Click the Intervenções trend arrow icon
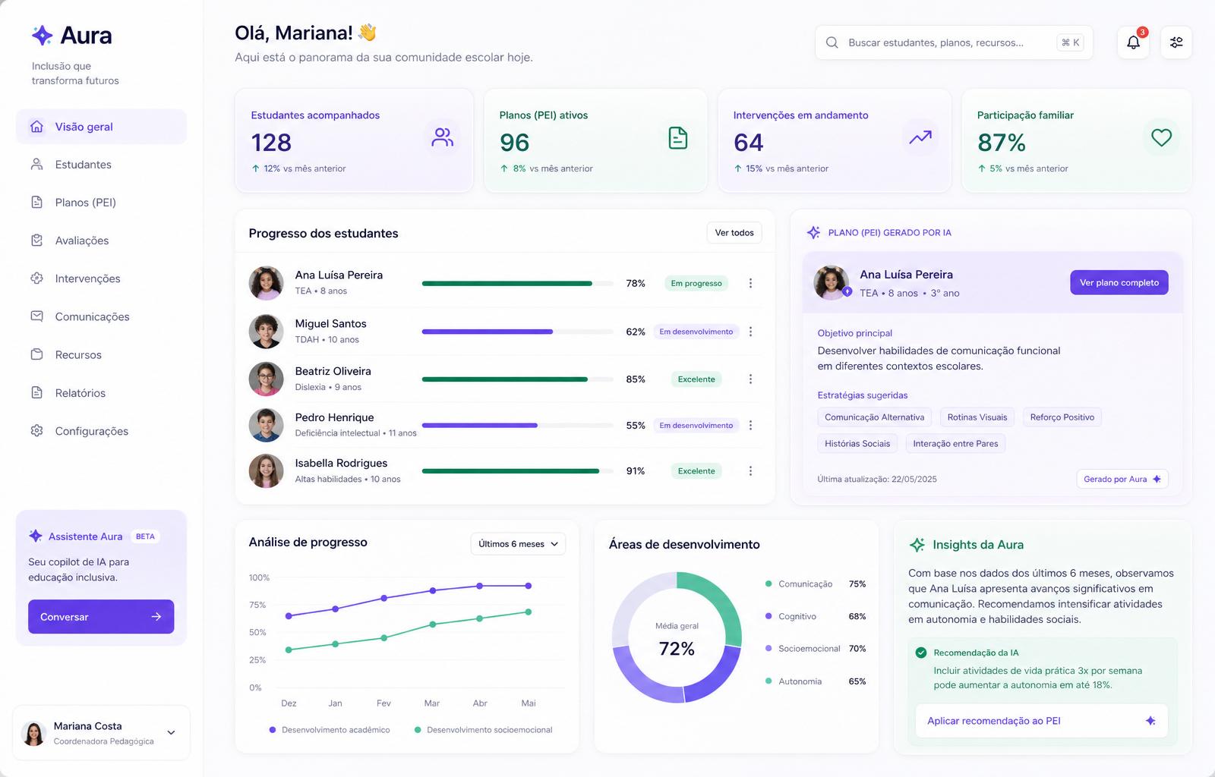This screenshot has width=1215, height=777. [920, 137]
